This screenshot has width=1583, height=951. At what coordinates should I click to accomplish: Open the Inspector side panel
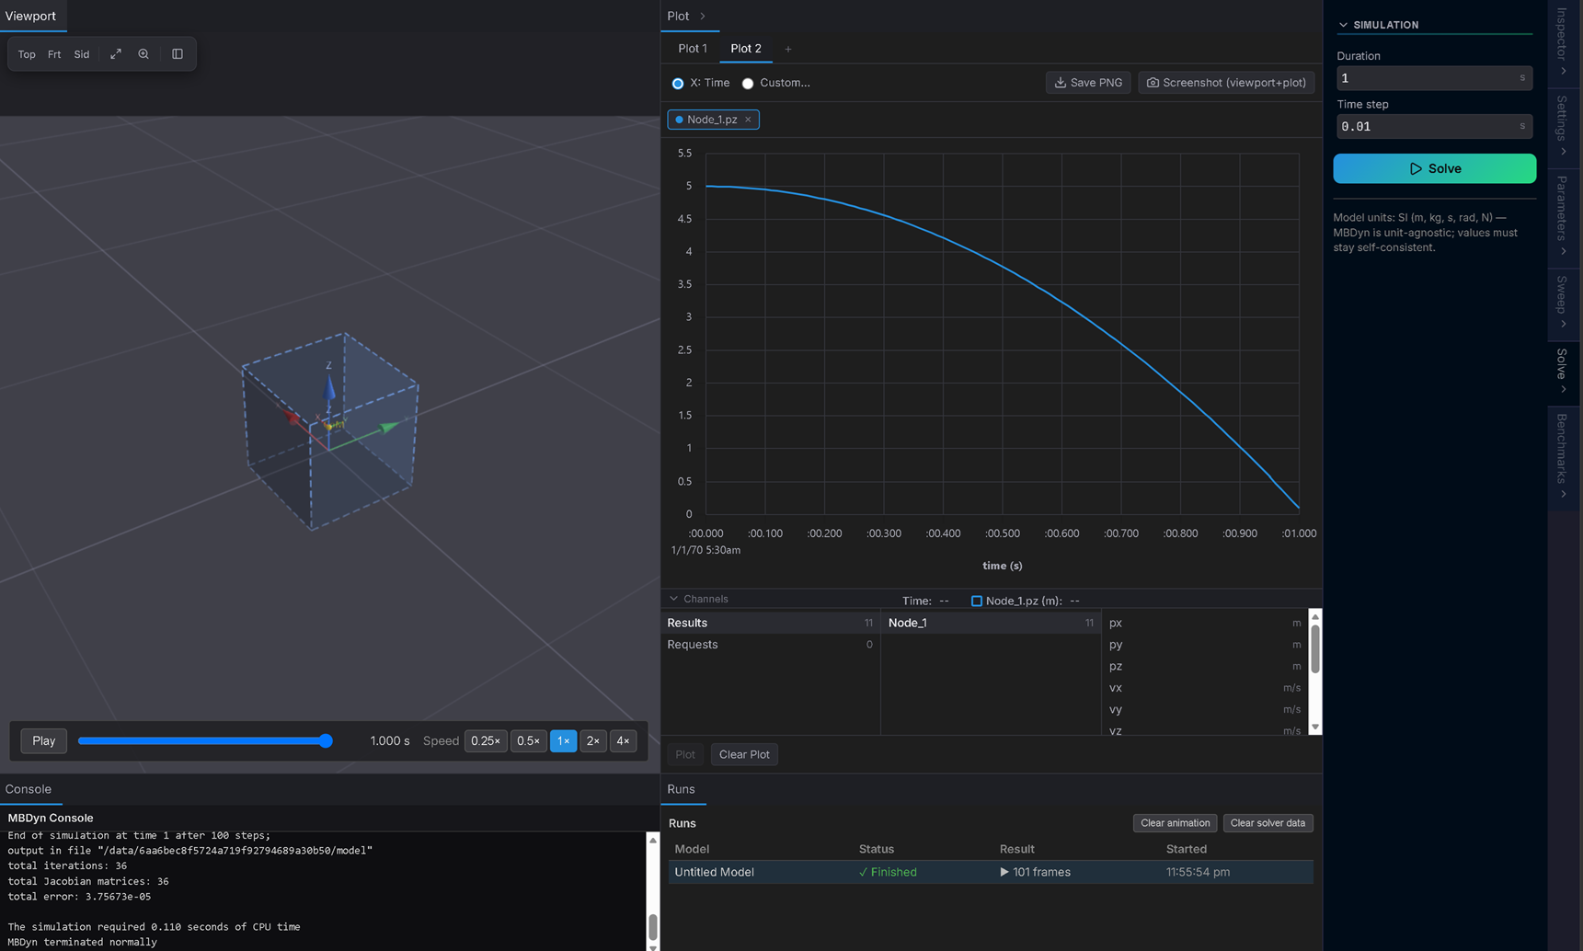(x=1562, y=41)
